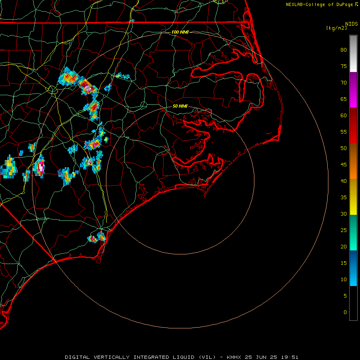360x360 pixels.
Task: Click the 15 value on the color scale
Action: tap(344, 263)
